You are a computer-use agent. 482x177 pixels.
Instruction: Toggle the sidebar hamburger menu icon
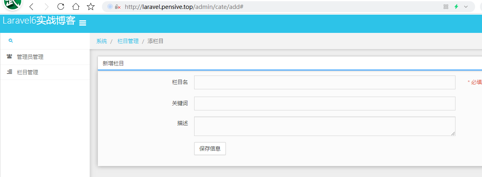tap(82, 23)
